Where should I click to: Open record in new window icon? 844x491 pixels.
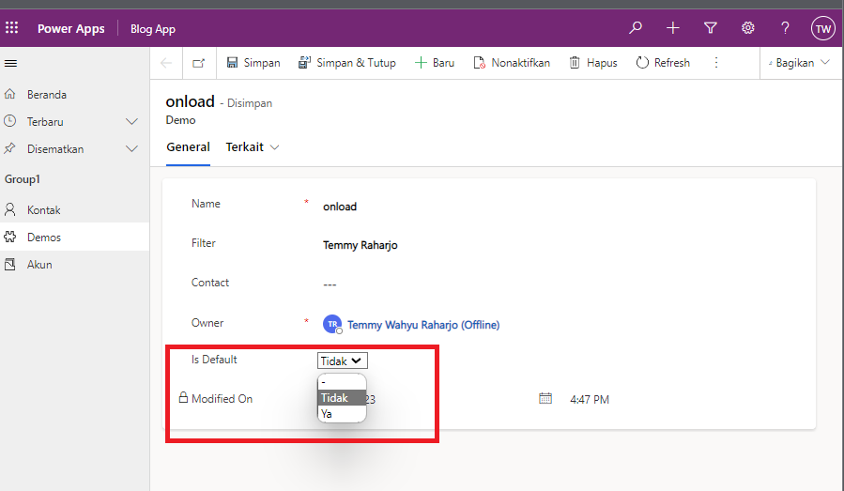(199, 63)
